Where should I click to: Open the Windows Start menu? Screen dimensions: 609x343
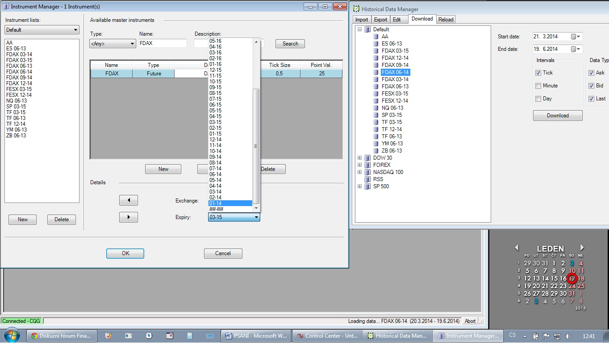point(12,335)
